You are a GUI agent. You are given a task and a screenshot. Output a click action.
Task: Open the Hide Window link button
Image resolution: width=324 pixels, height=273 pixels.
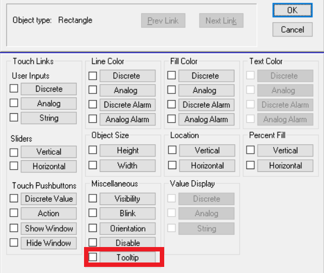click(49, 243)
